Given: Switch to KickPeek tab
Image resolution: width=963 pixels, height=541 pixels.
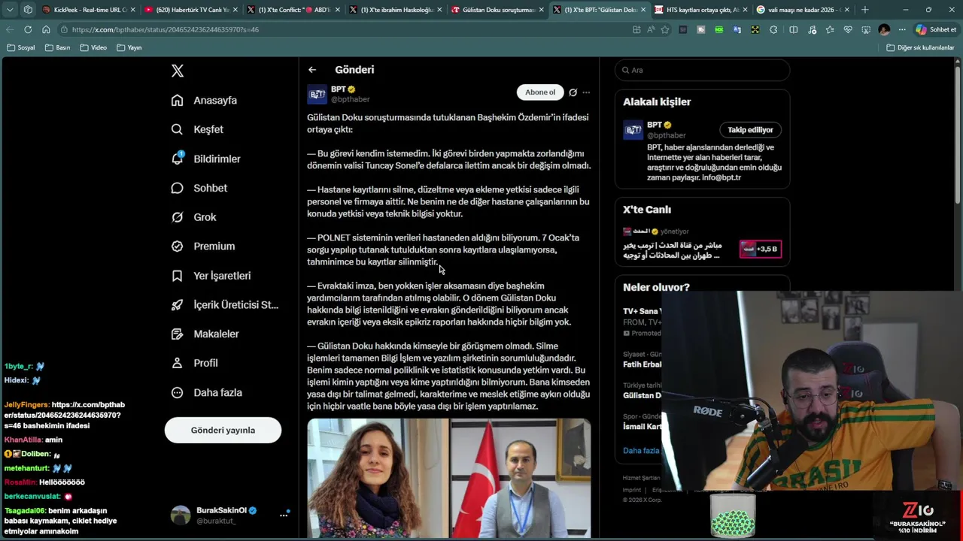Looking at the screenshot, I should [x=90, y=10].
